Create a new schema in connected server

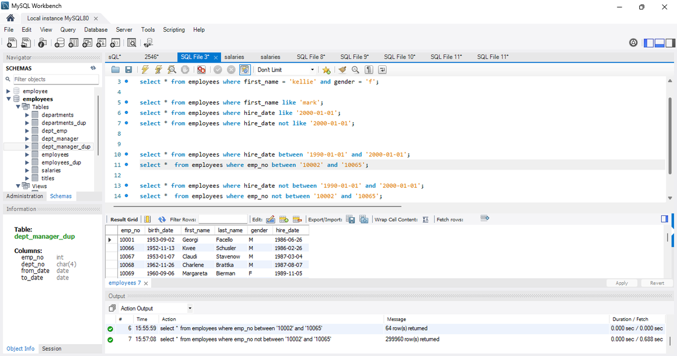pos(60,42)
